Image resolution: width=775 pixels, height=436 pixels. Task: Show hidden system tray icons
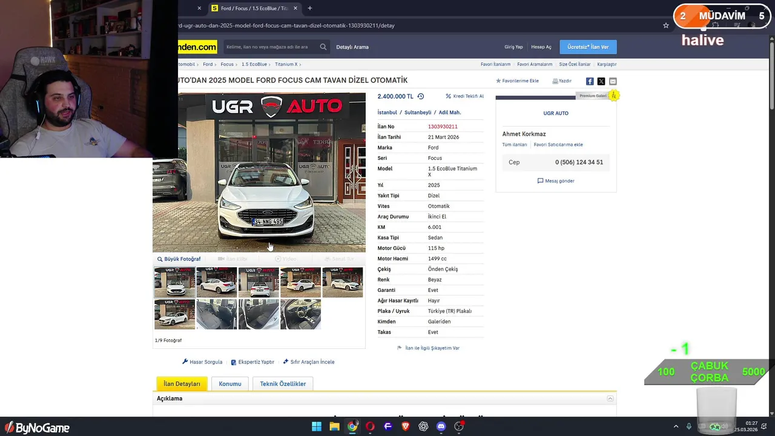coord(676,426)
